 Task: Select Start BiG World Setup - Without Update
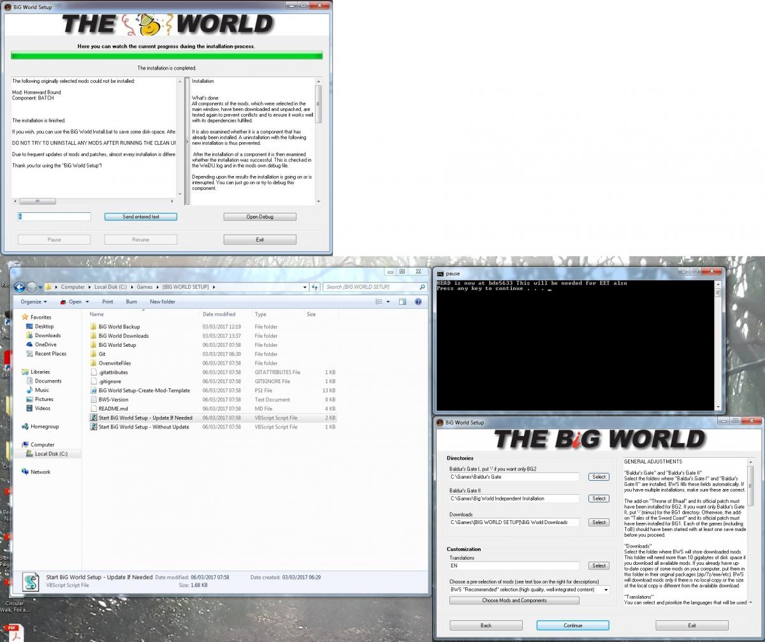(143, 427)
